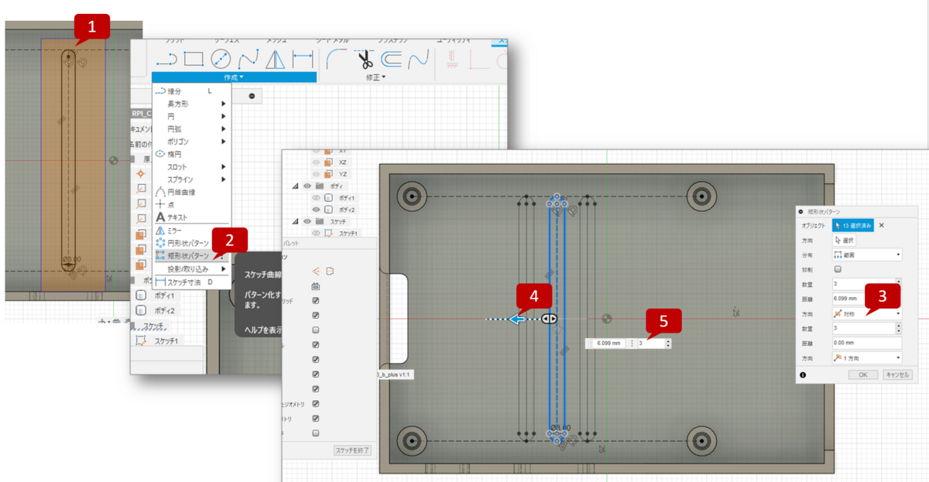Select the Circle tool icon in the toolbar
Screen dimensions: 929x482
tap(221, 60)
